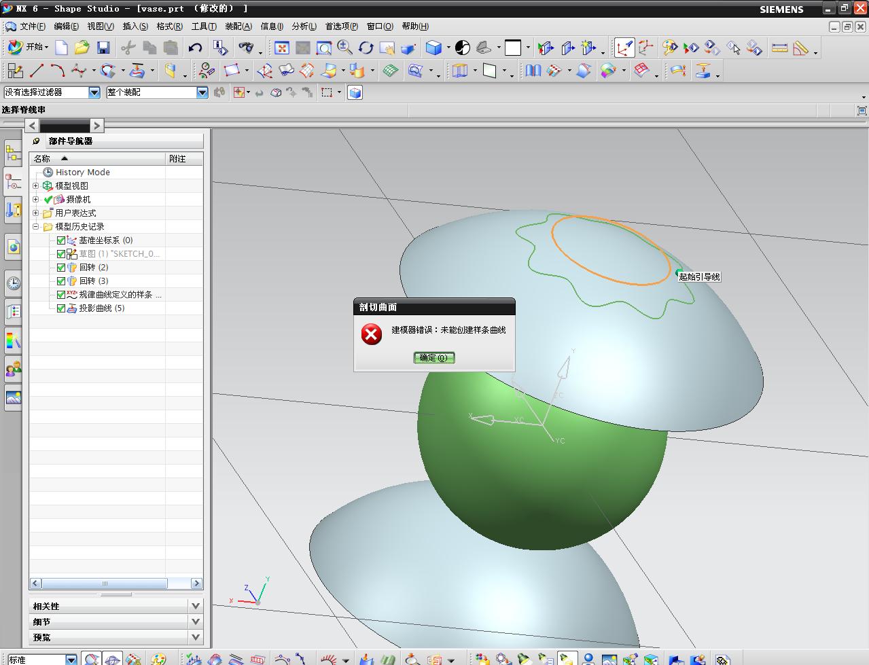Select the Fit view icon
Image resolution: width=869 pixels, height=665 pixels.
[282, 48]
